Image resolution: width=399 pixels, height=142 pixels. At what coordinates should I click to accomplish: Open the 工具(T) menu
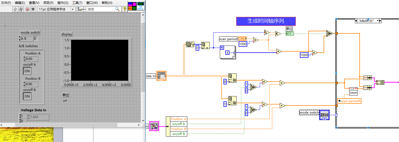point(77,3)
